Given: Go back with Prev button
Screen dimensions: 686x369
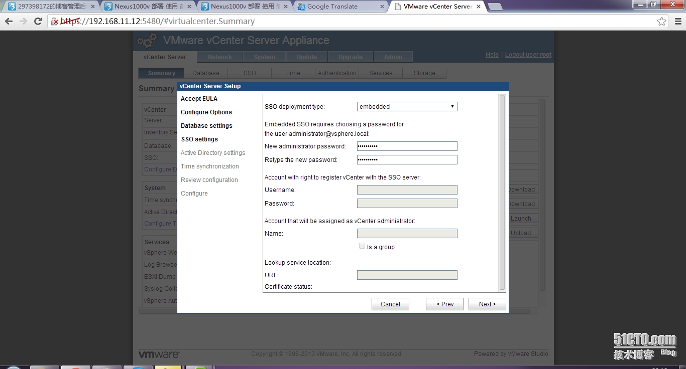Looking at the screenshot, I should tap(444, 304).
